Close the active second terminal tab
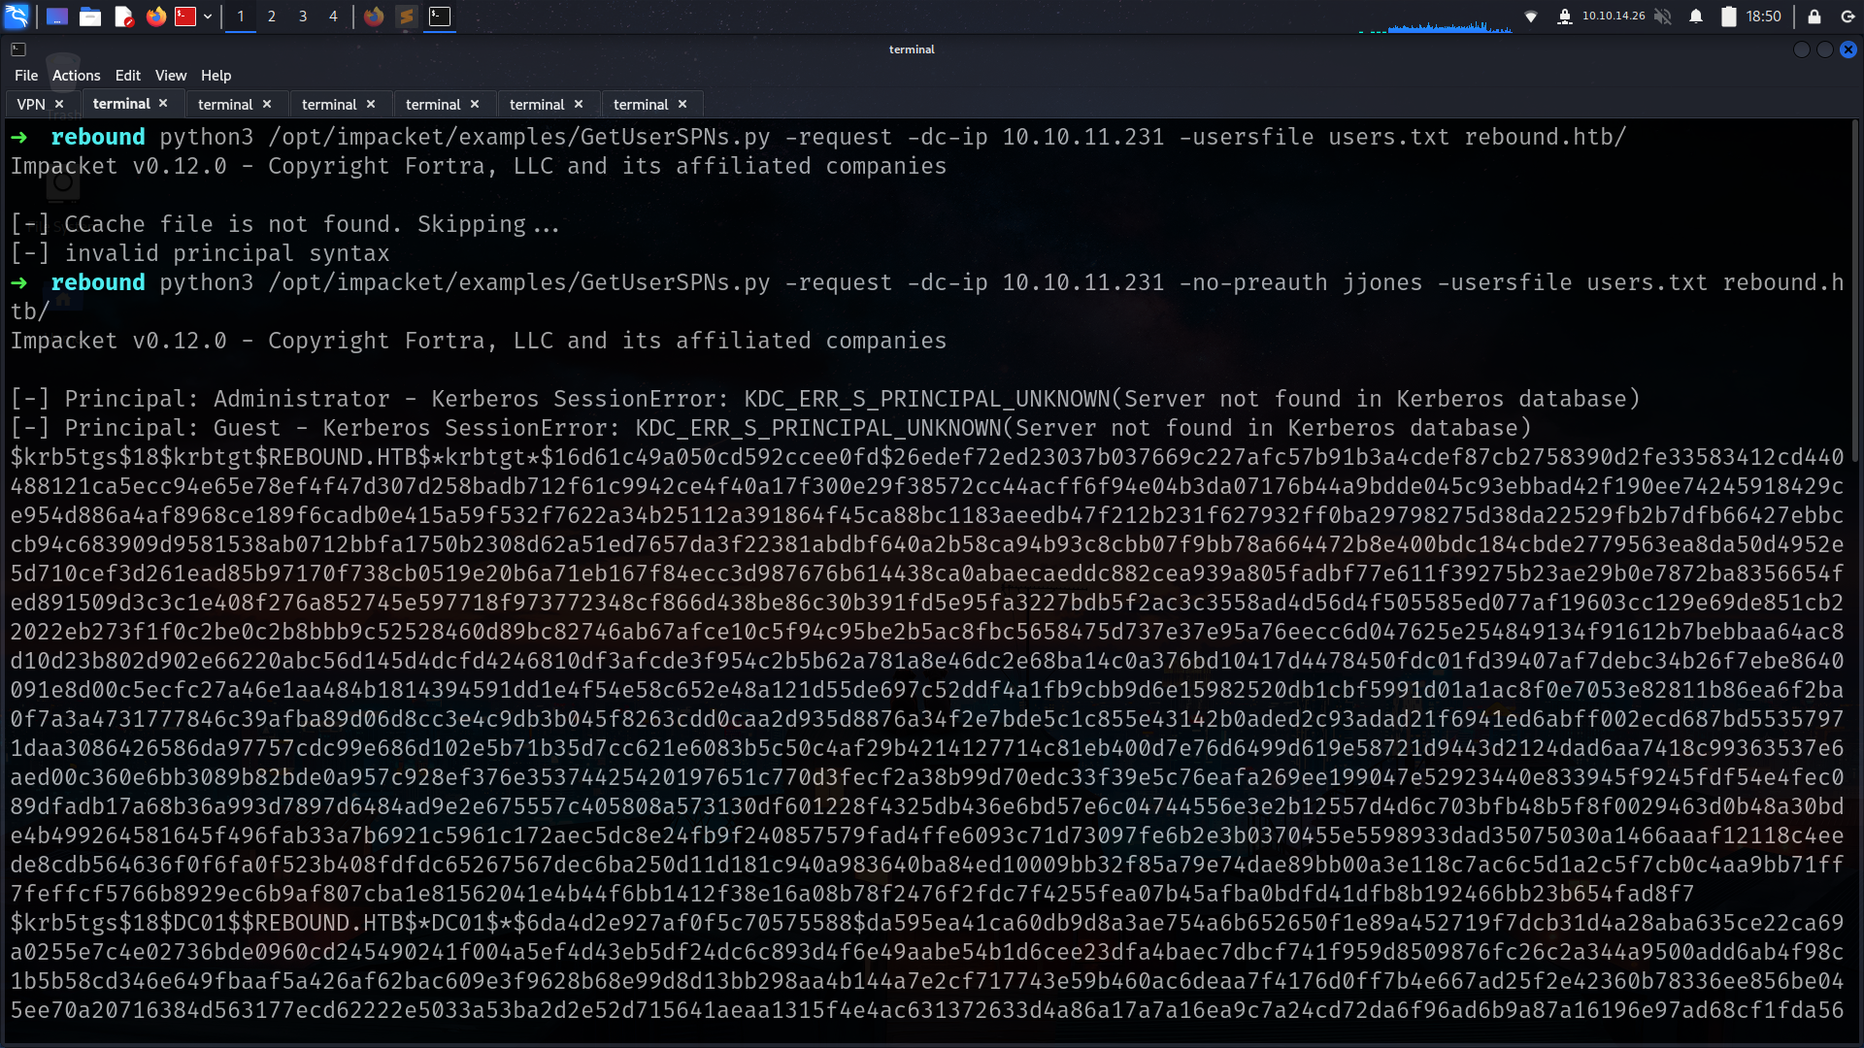1864x1048 pixels. [163, 103]
